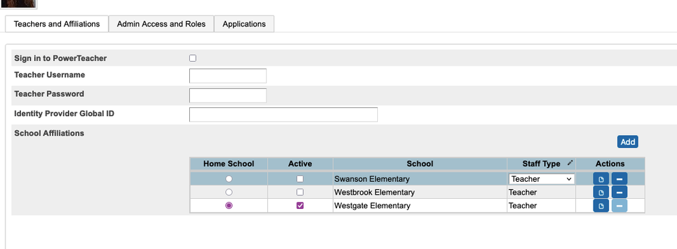Click the Westbrook Elementary school cell
This screenshot has height=249, width=677.
click(x=420, y=192)
